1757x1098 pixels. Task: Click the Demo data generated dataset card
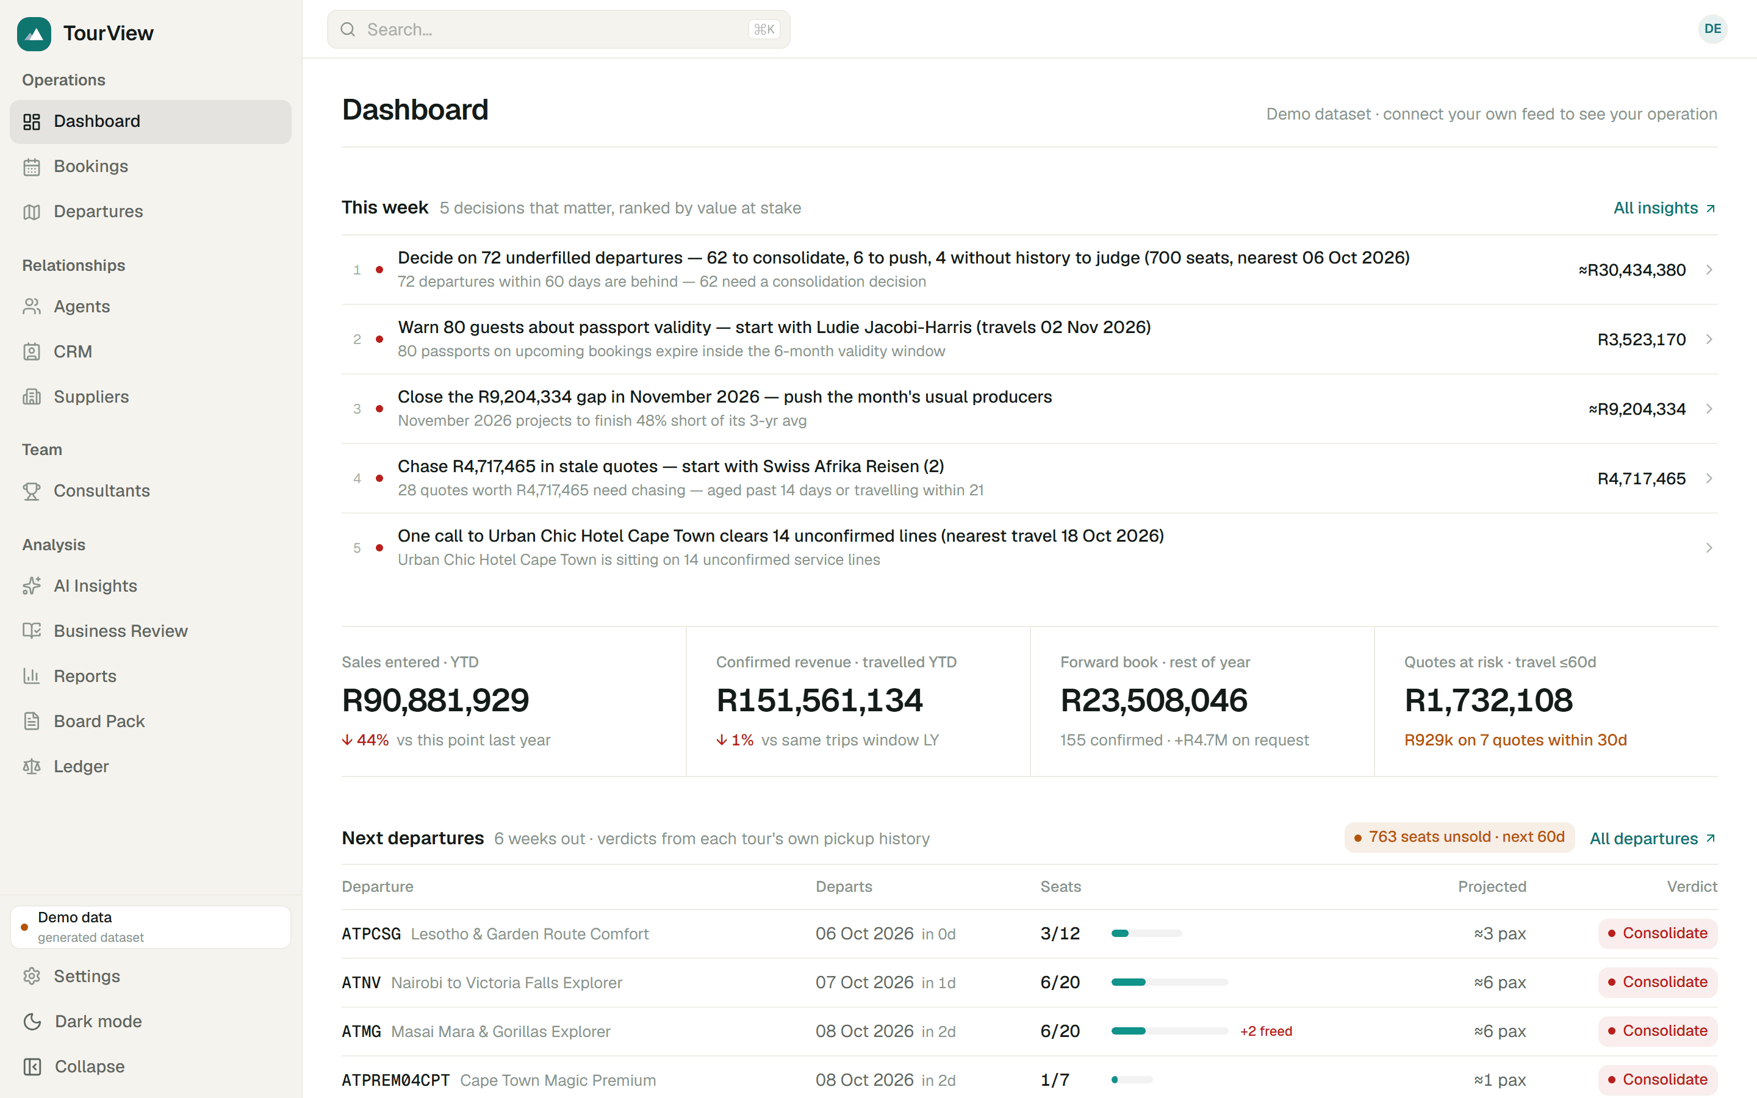[150, 927]
